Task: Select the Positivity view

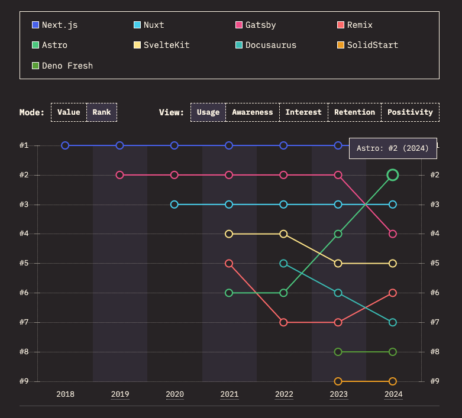Action: coord(410,112)
